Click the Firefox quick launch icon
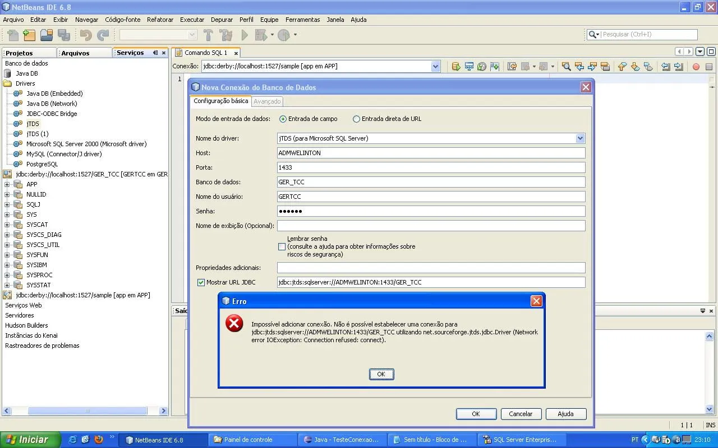The width and height of the screenshot is (718, 448). [x=99, y=440]
